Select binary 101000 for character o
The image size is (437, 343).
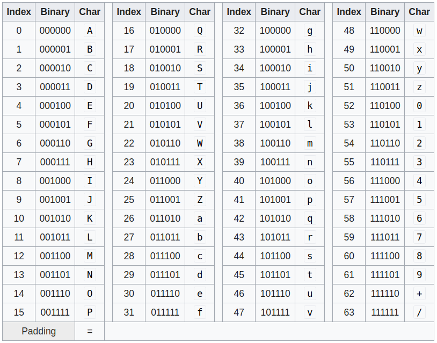(275, 181)
